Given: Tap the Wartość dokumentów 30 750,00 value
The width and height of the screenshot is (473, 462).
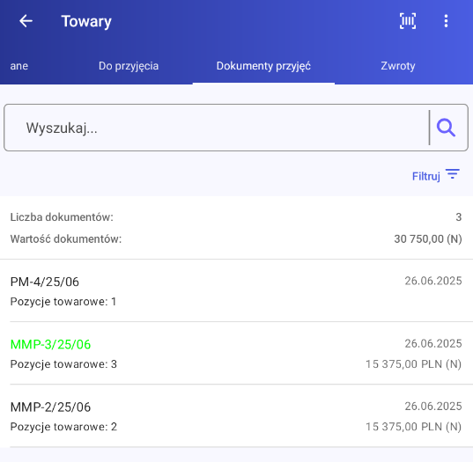Looking at the screenshot, I should pyautogui.click(x=428, y=239).
